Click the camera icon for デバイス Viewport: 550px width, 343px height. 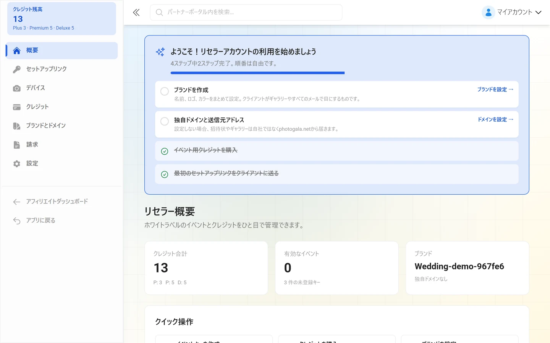click(x=17, y=88)
